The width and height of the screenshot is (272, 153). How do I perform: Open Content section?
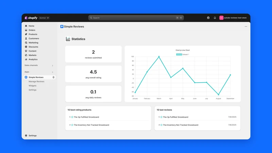[32, 51]
